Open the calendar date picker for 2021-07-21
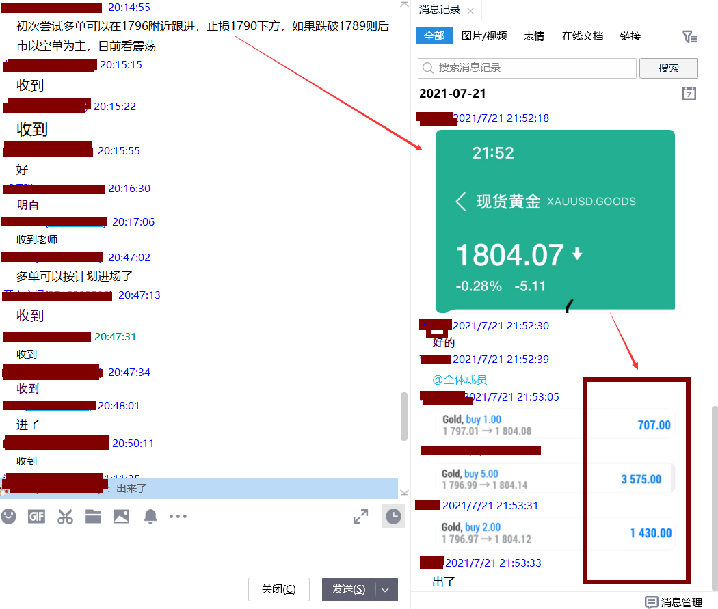Viewport: 718px width, 609px height. click(x=689, y=94)
